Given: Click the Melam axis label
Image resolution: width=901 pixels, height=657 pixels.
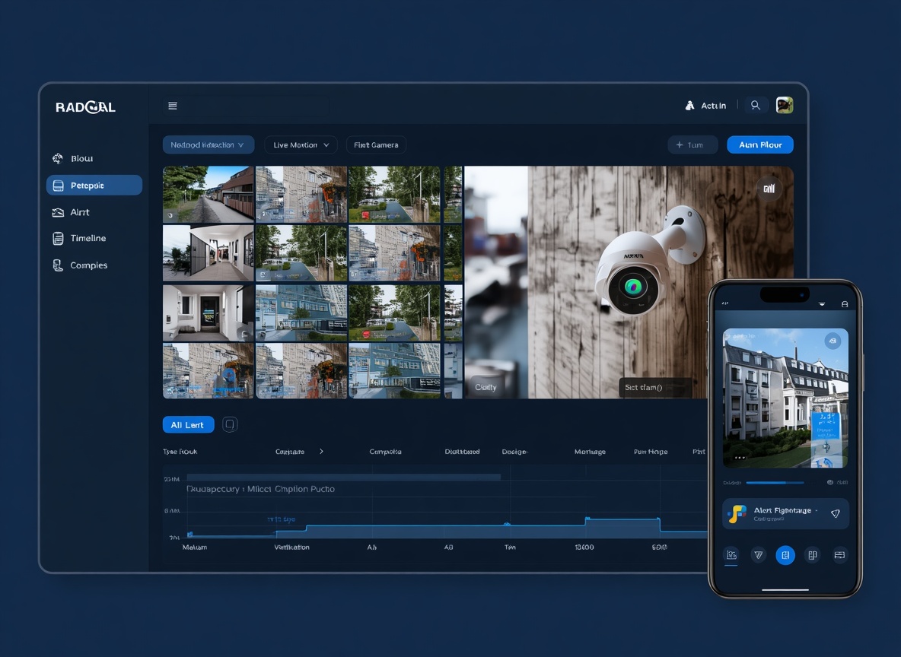Looking at the screenshot, I should (195, 547).
